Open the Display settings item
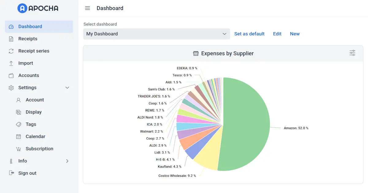 click(x=33, y=112)
